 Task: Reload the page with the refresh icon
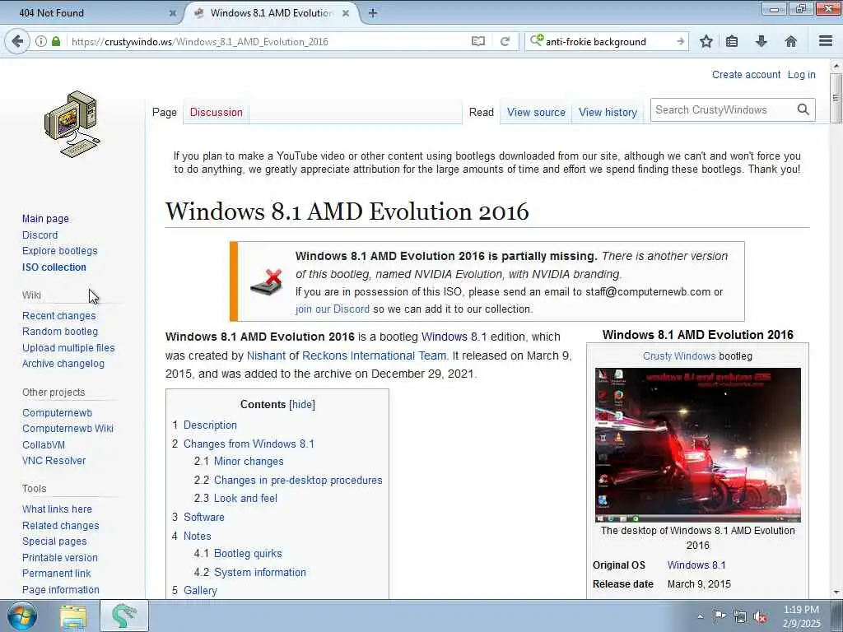pyautogui.click(x=505, y=41)
